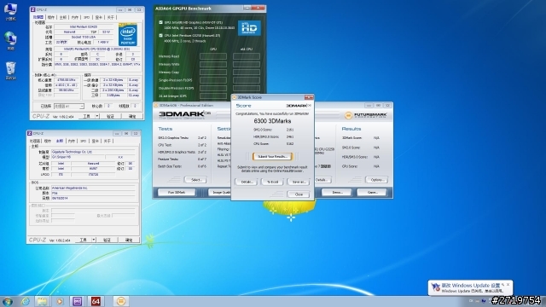The image size is (546, 307).
Task: Click Demo button in 3DMark06
Action: pos(336,192)
